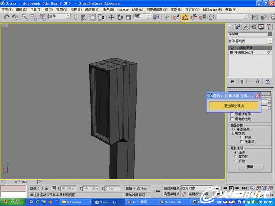Click the Undo arrow icon
275x206 pixels.
click(x=6, y=17)
